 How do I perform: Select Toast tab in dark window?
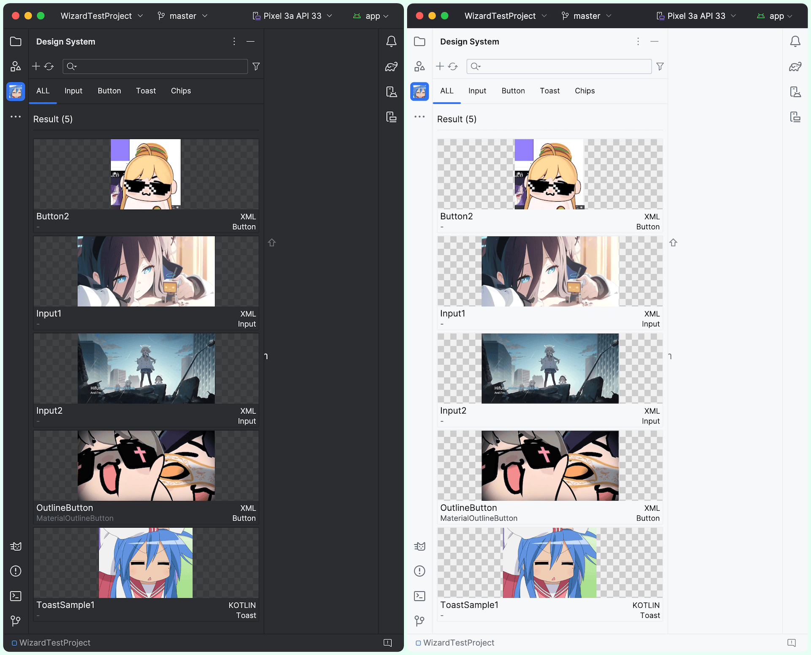146,91
